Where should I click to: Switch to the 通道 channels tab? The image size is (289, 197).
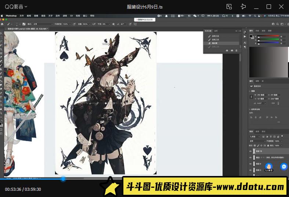tap(257, 131)
